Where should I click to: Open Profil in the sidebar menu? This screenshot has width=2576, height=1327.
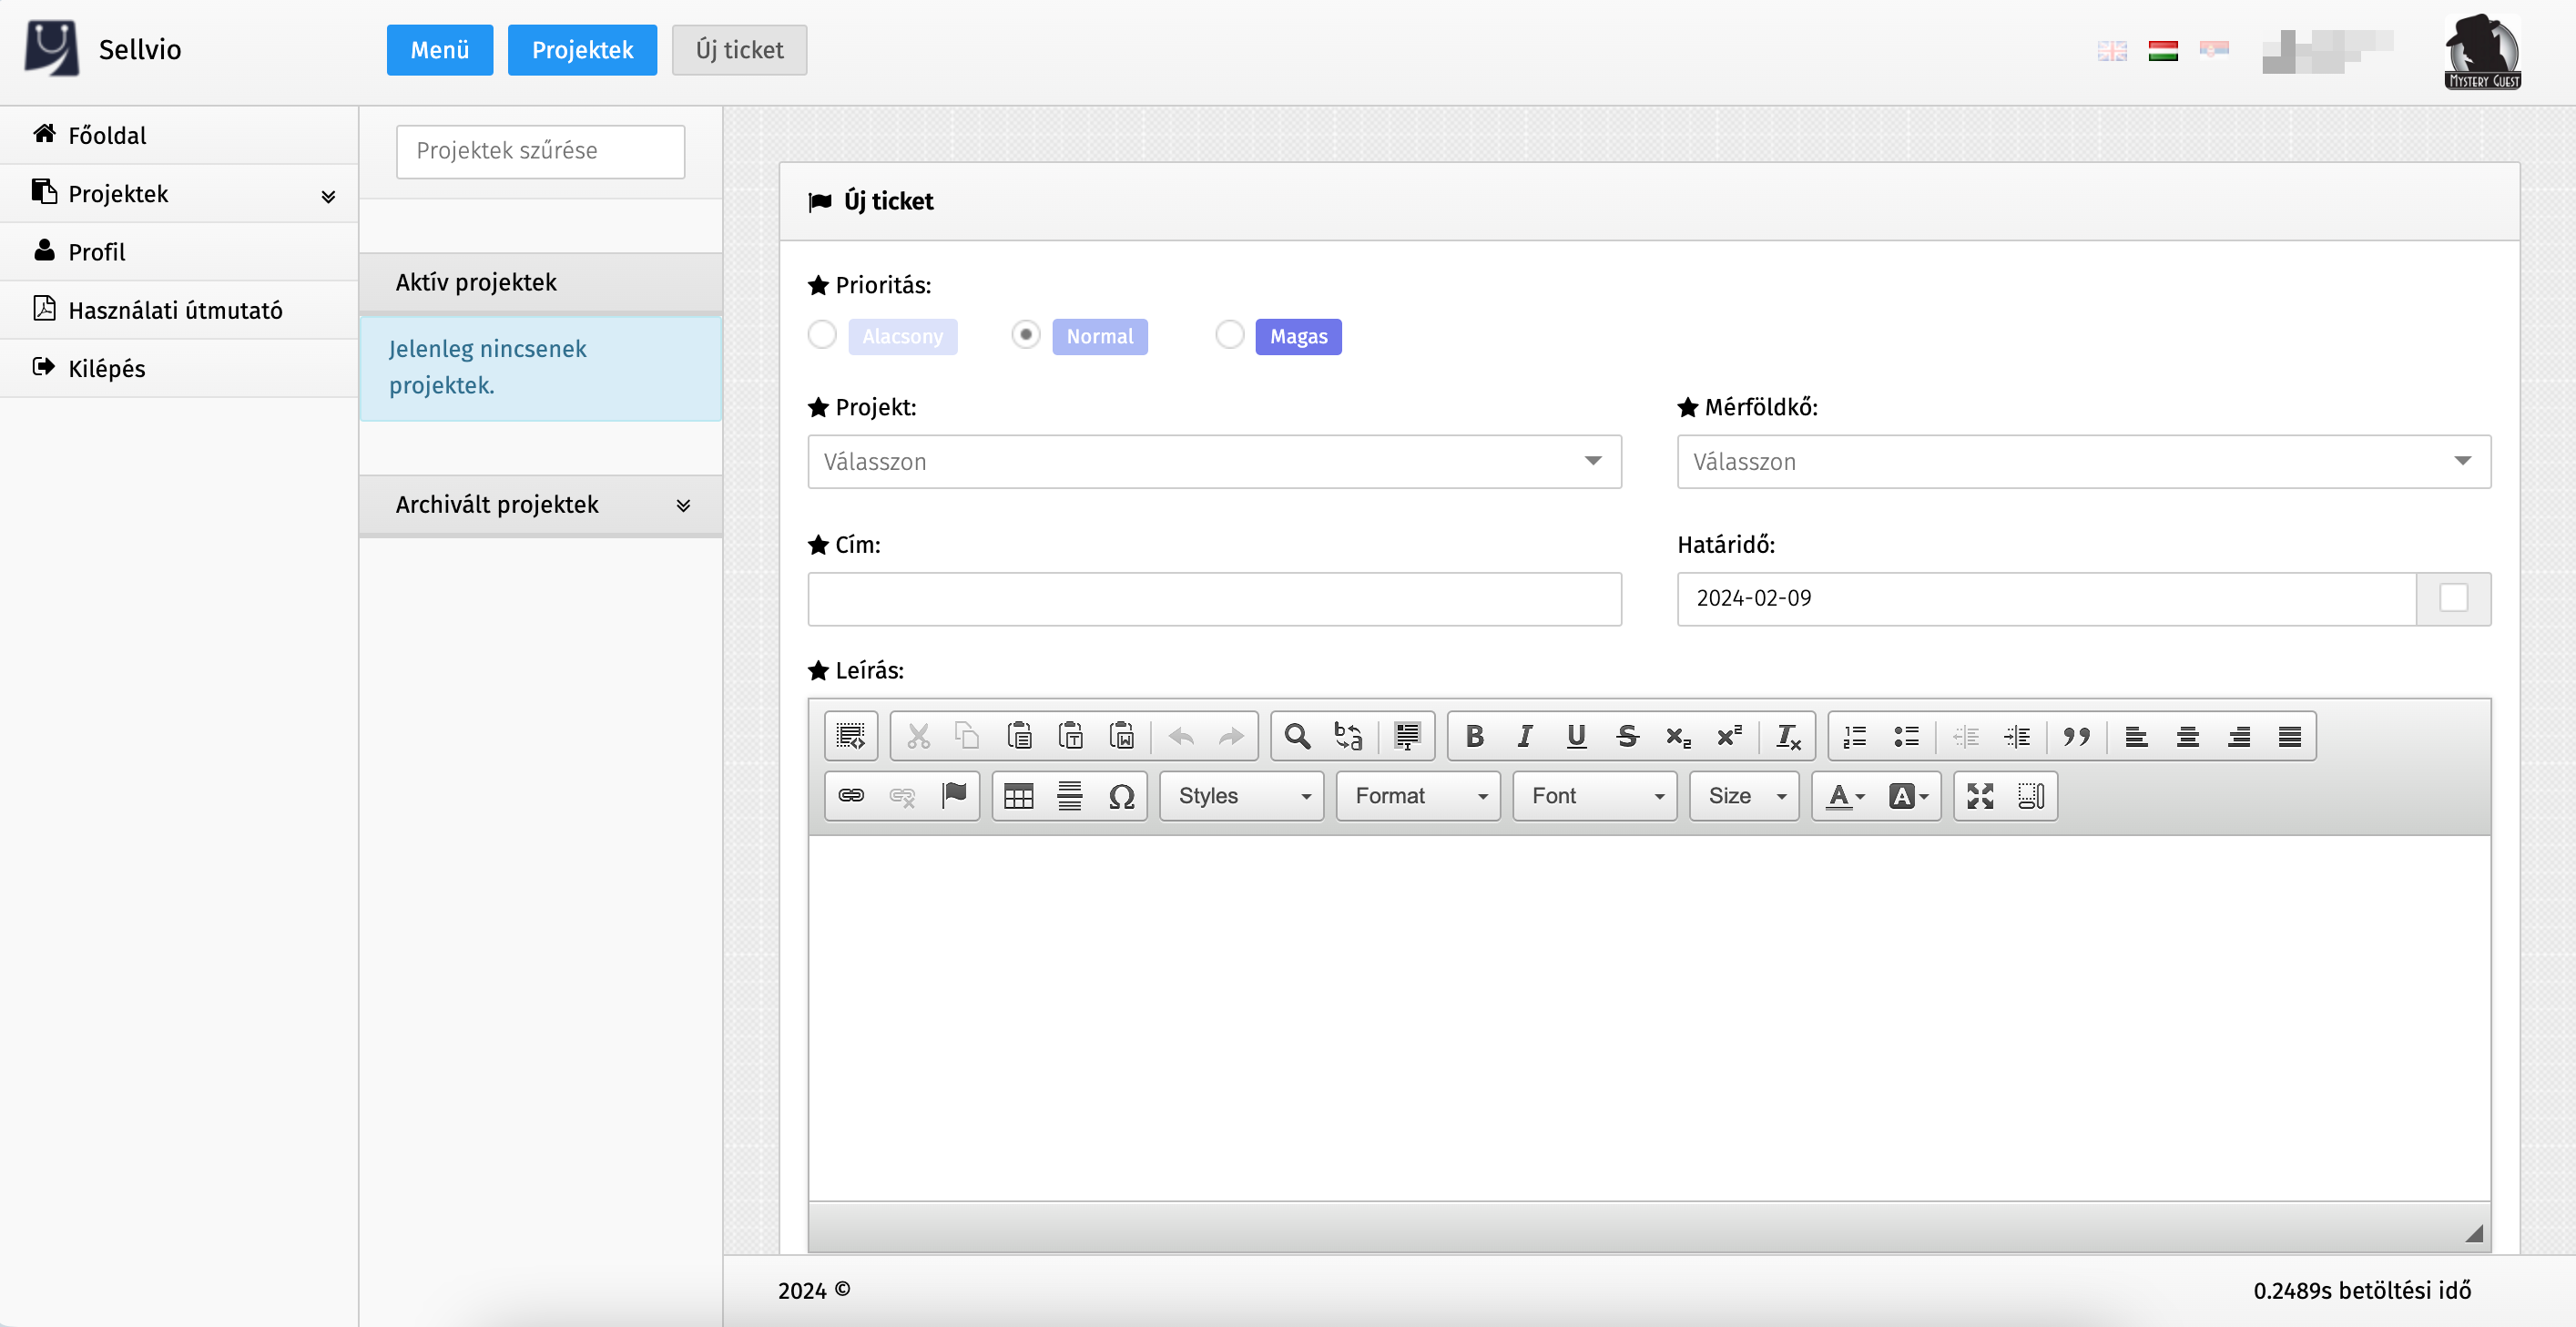(x=97, y=252)
